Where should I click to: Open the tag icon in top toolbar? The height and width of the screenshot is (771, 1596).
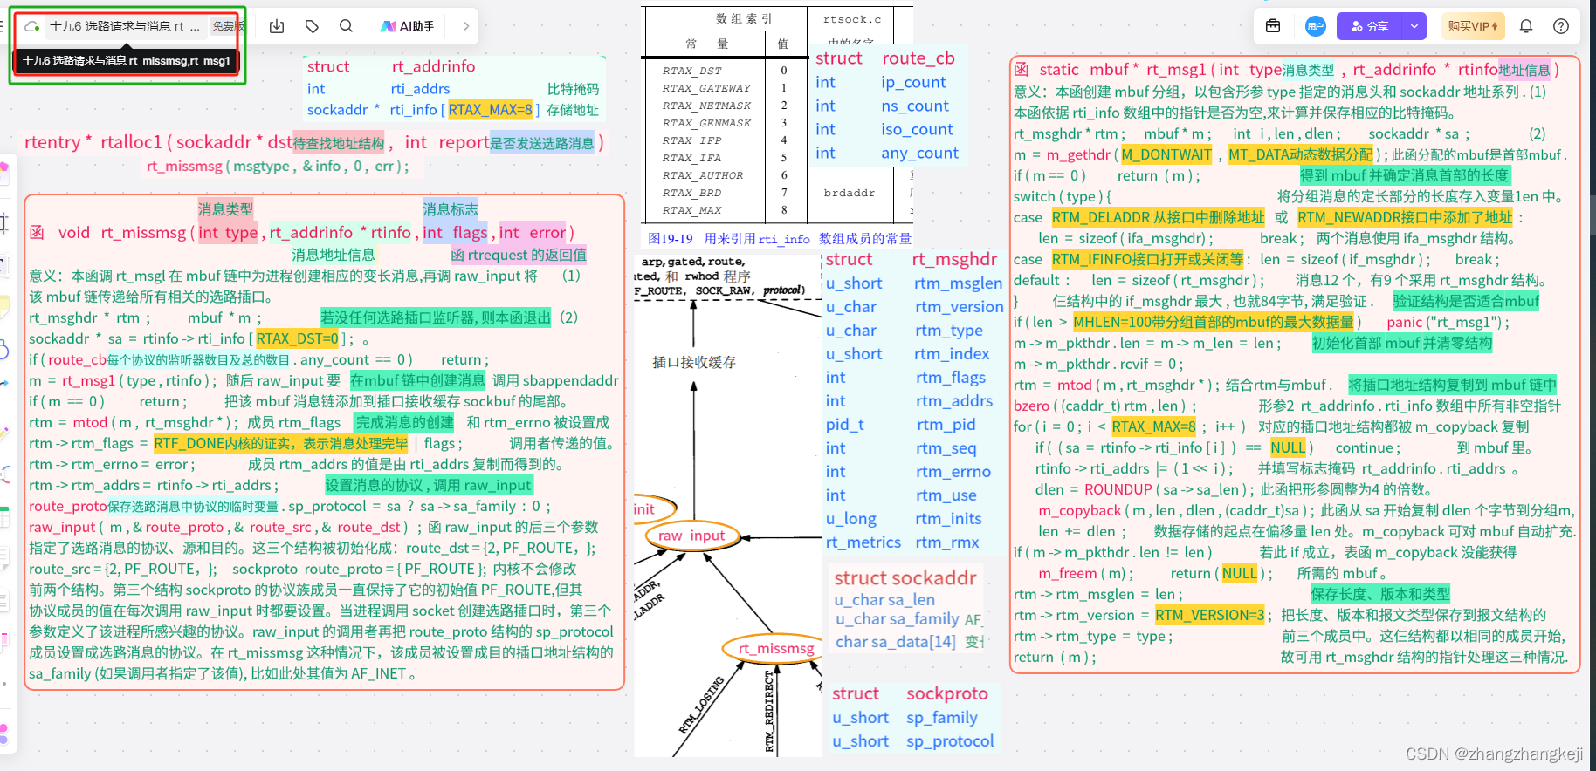(x=312, y=26)
